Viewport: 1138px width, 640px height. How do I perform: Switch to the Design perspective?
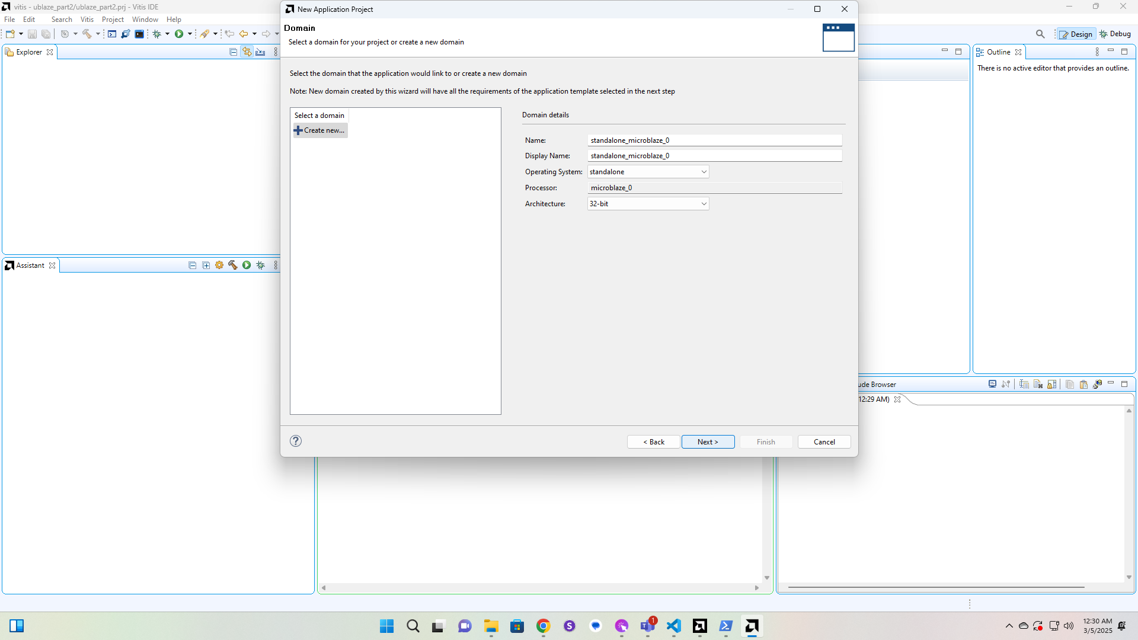point(1076,34)
